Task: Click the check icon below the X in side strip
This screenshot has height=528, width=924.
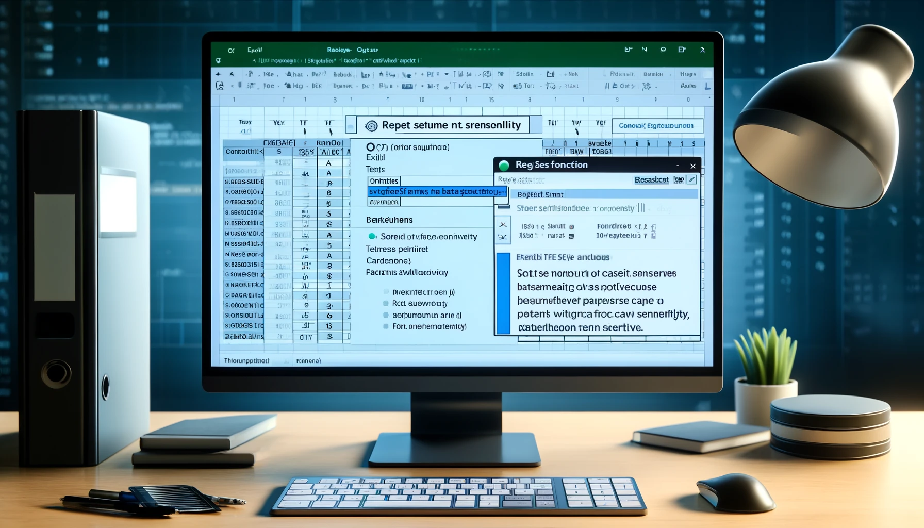Action: click(x=503, y=237)
